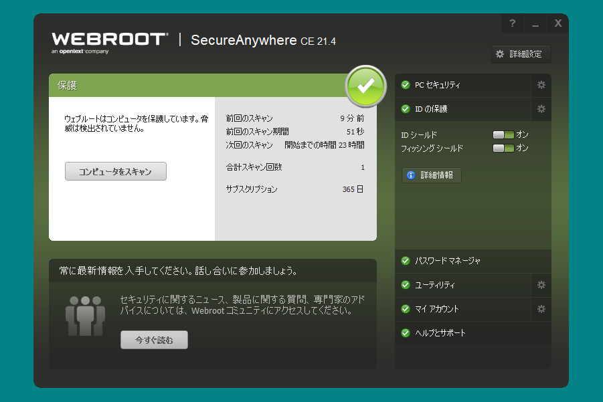Screen dimensions: 603x402
Task: Open ユーティリティ settings gear
Action: (x=541, y=285)
